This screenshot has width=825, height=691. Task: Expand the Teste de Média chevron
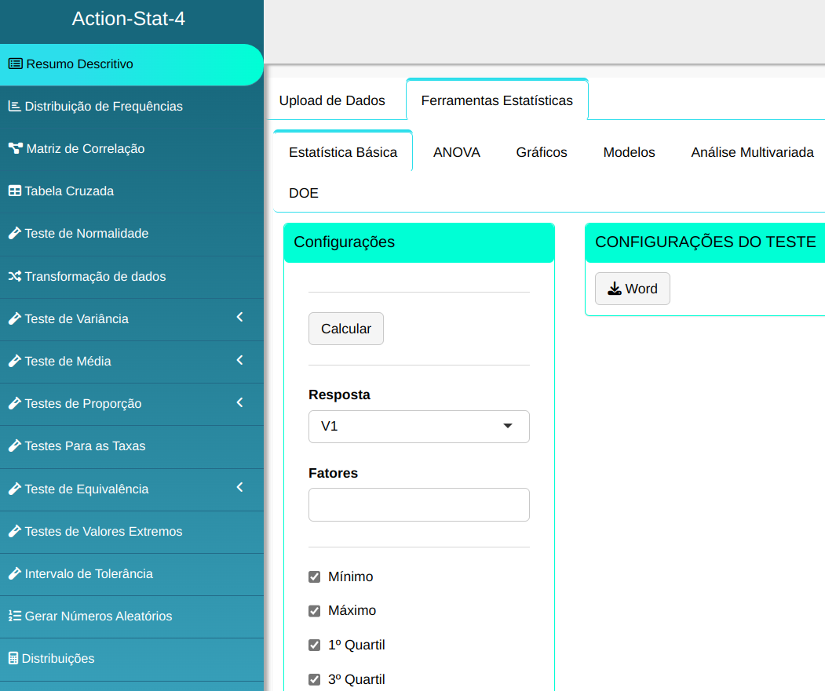[x=240, y=360]
